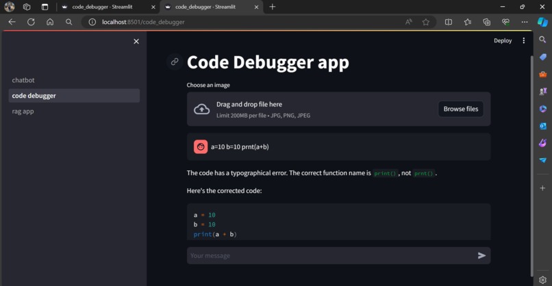The width and height of the screenshot is (552, 286).
Task: Open the Collections icon
Action: coord(486,22)
